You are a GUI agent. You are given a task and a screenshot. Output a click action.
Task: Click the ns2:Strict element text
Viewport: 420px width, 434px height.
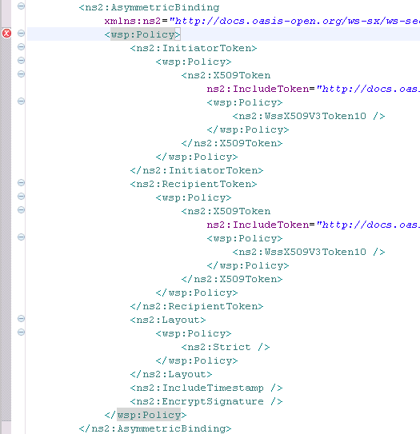click(226, 347)
